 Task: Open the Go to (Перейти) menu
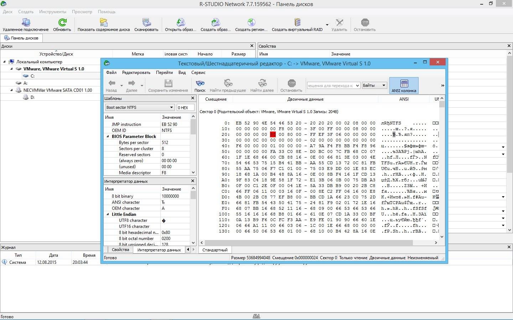[x=164, y=73]
